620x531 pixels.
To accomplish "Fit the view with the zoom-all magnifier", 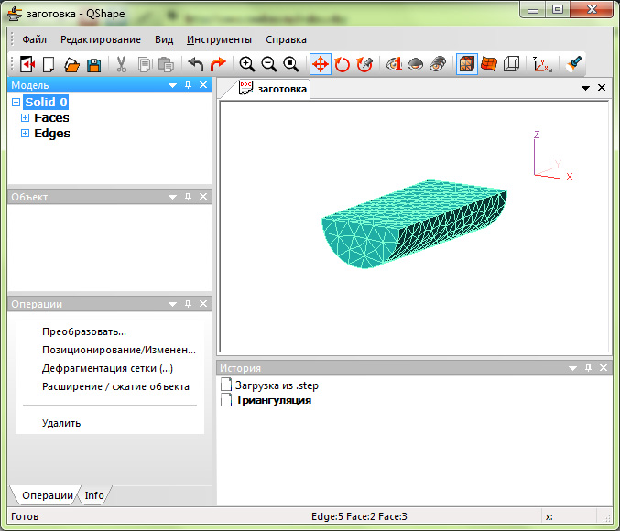I will (291, 64).
